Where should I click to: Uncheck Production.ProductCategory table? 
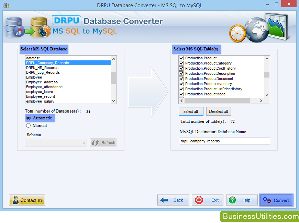pos(181,63)
